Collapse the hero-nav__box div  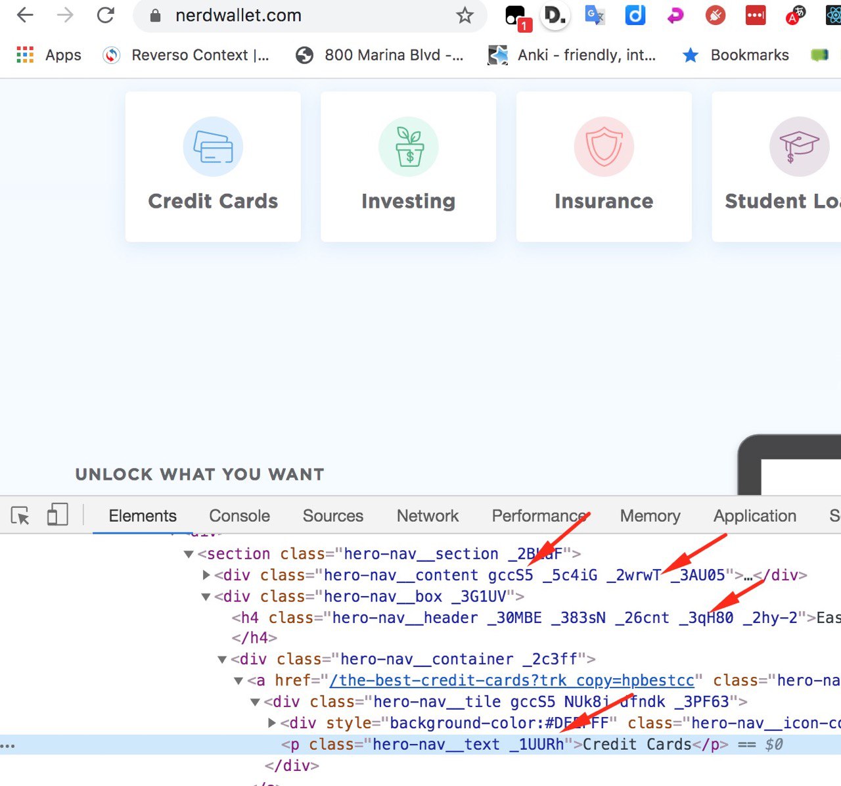206,597
